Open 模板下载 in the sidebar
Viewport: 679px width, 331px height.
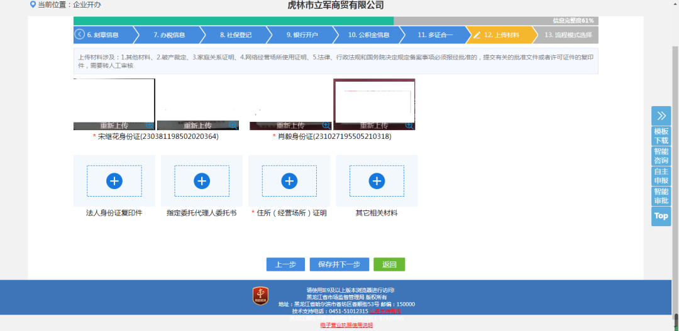click(x=661, y=136)
